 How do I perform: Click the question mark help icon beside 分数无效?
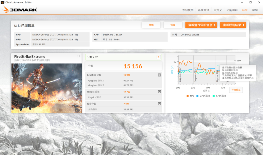pyautogui.click(x=159, y=57)
